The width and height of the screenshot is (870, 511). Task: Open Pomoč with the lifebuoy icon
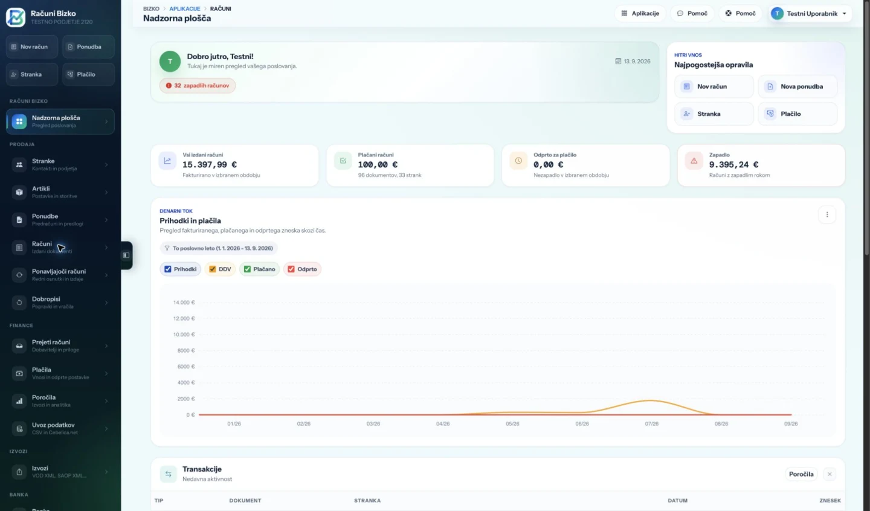pyautogui.click(x=740, y=13)
